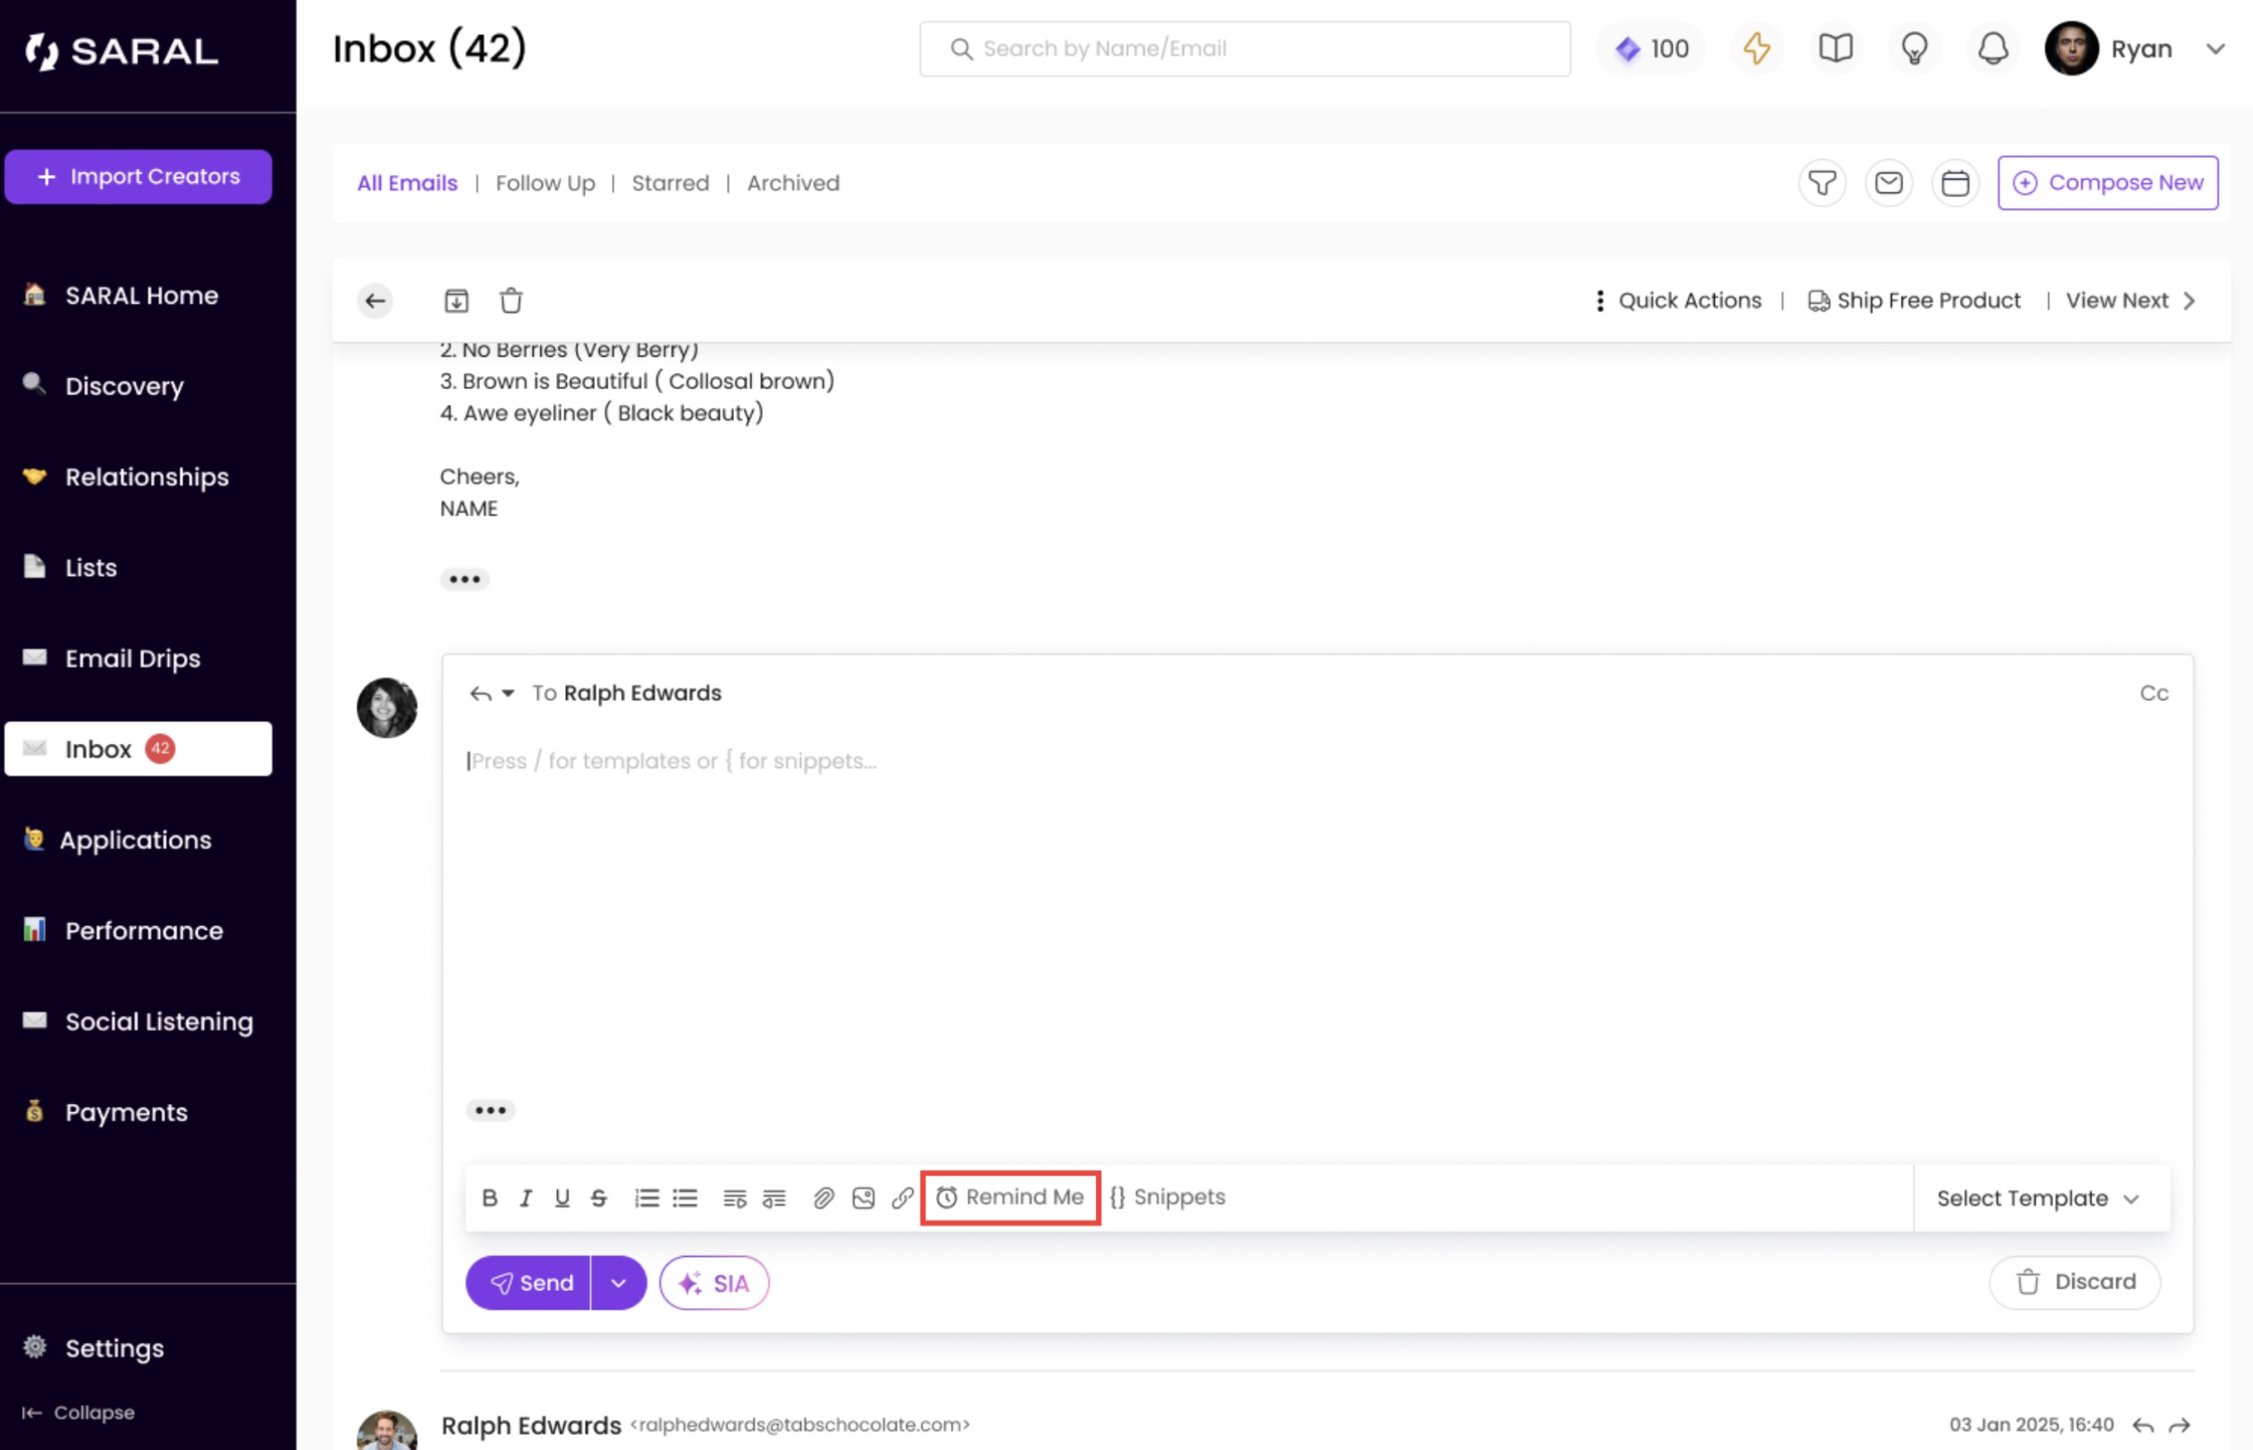
Task: Switch to the Starred emails tab
Action: point(671,182)
